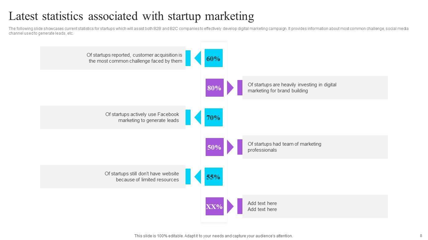Select the customer acquisition challenge text
The height and width of the screenshot is (240, 428).
tap(134, 58)
